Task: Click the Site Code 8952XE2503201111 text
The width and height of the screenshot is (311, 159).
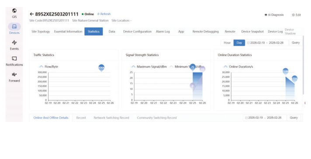Action: (x=49, y=20)
